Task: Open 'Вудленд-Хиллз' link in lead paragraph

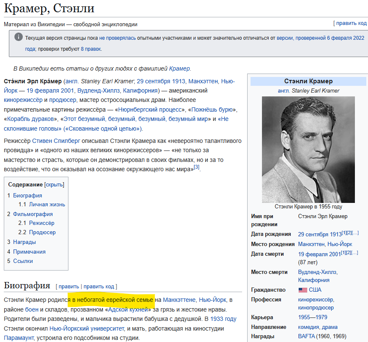Action: coord(98,90)
